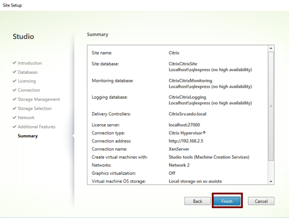Click the Citrix Hypervisor connection type value
Viewport: 289px width, 218px height.
click(x=187, y=133)
